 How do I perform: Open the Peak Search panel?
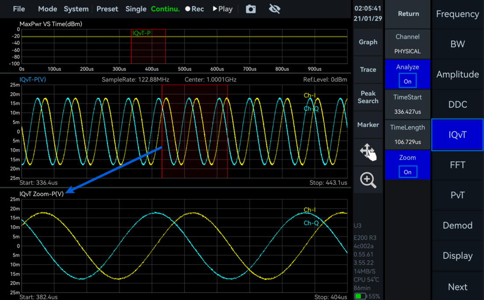[x=368, y=97]
